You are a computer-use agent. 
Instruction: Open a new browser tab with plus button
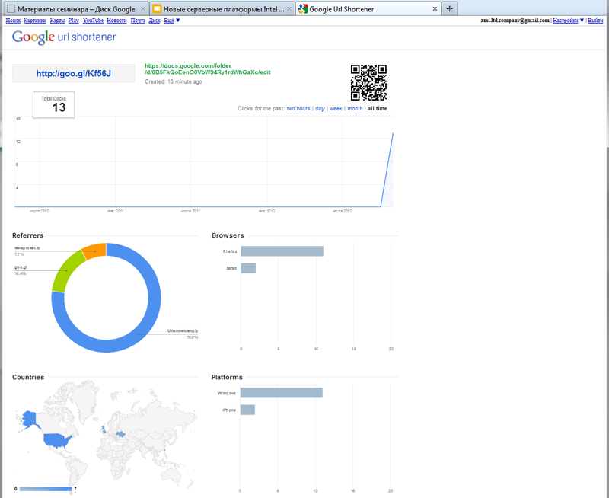pyautogui.click(x=449, y=8)
